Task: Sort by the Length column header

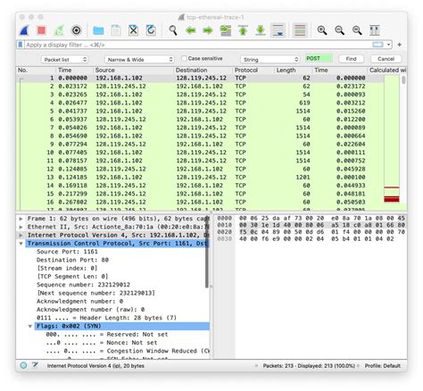Action: click(294, 71)
